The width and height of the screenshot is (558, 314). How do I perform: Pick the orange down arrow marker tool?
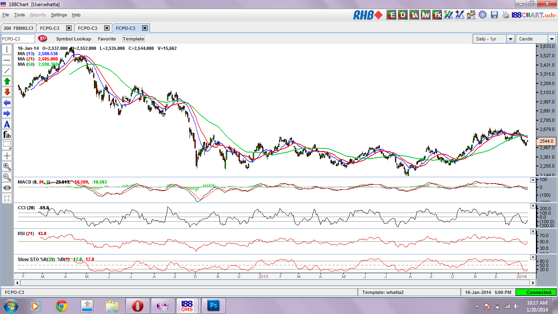click(7, 92)
